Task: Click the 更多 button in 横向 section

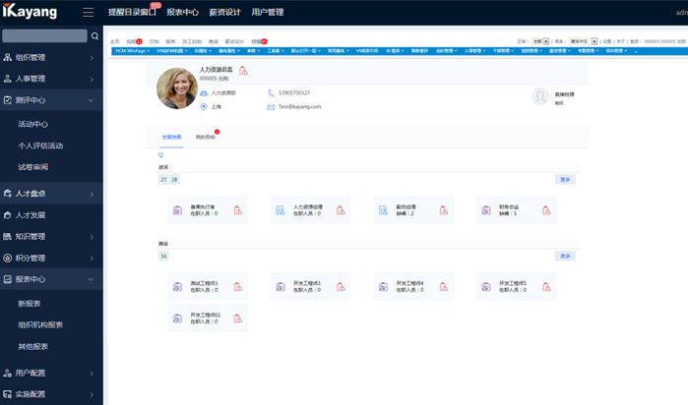Action: (565, 256)
